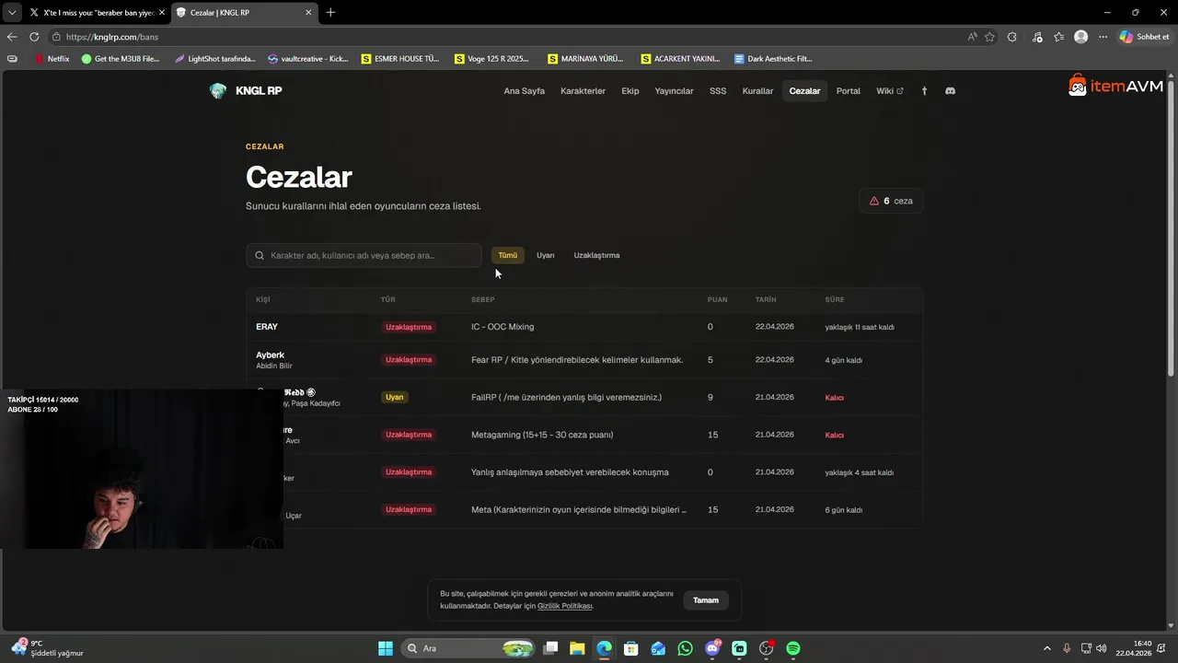Open Yayıncılar nav item
1178x663 pixels.
[x=674, y=91]
